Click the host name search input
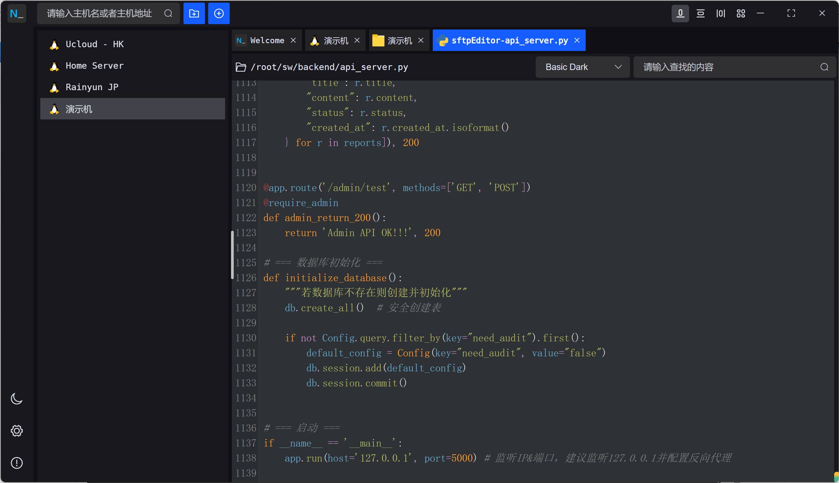The width and height of the screenshot is (839, 483). [100, 14]
